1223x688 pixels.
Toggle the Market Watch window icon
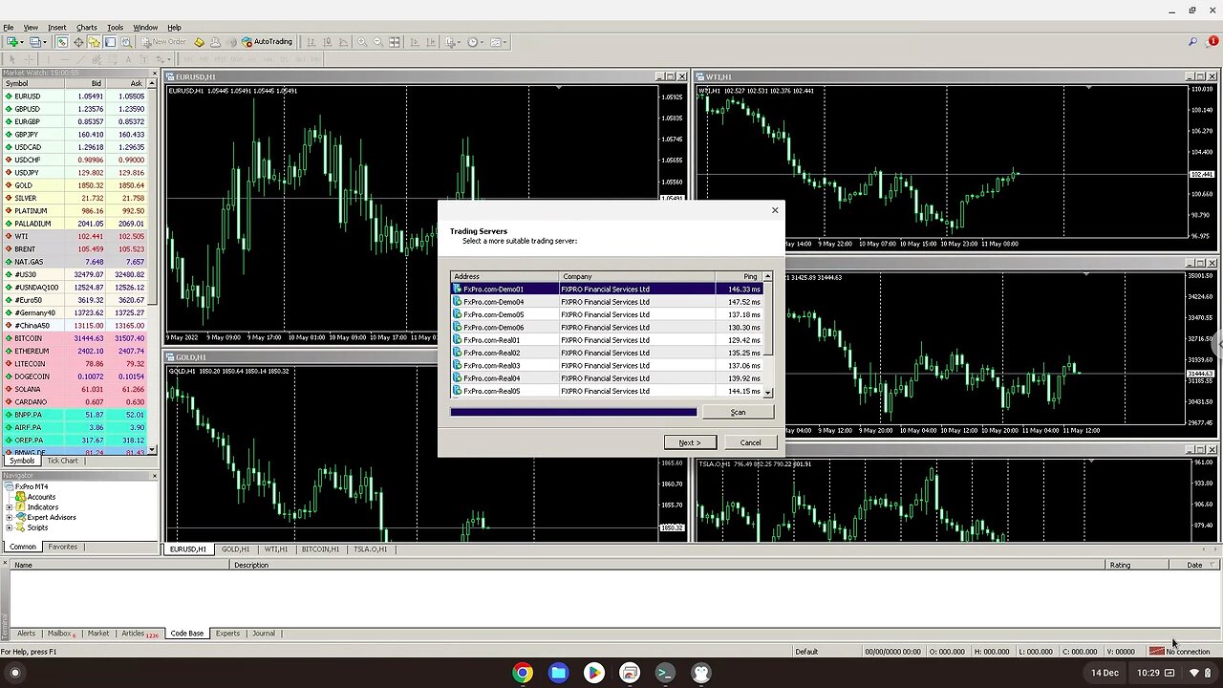[62, 42]
